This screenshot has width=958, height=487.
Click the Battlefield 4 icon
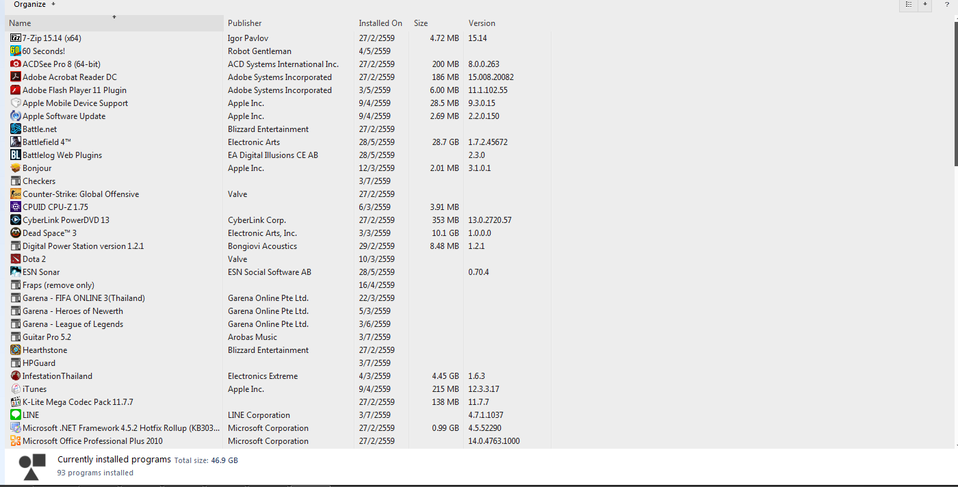pos(16,142)
